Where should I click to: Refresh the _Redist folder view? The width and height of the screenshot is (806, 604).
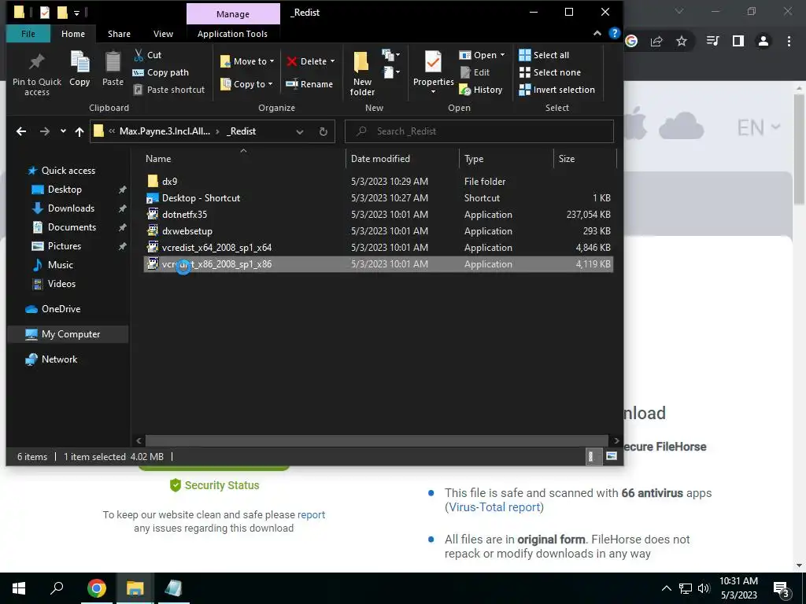323,131
